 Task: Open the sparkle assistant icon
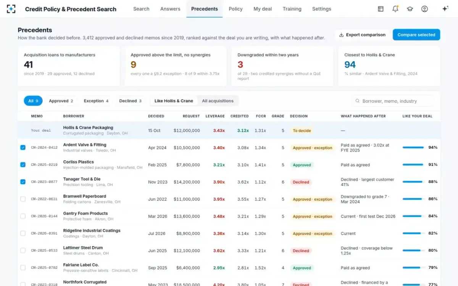(x=445, y=9)
